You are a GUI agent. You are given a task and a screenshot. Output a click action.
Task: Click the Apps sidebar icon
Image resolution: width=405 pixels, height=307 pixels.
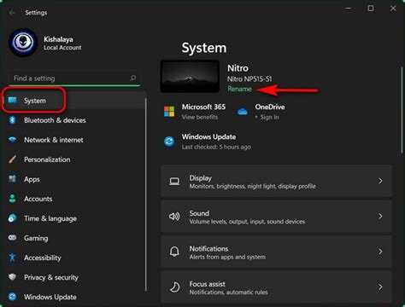(x=12, y=179)
